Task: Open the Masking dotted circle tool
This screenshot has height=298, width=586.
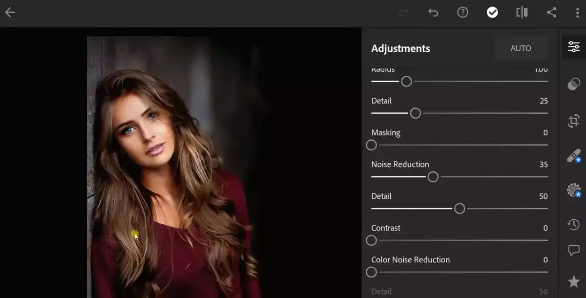Action: click(x=574, y=190)
